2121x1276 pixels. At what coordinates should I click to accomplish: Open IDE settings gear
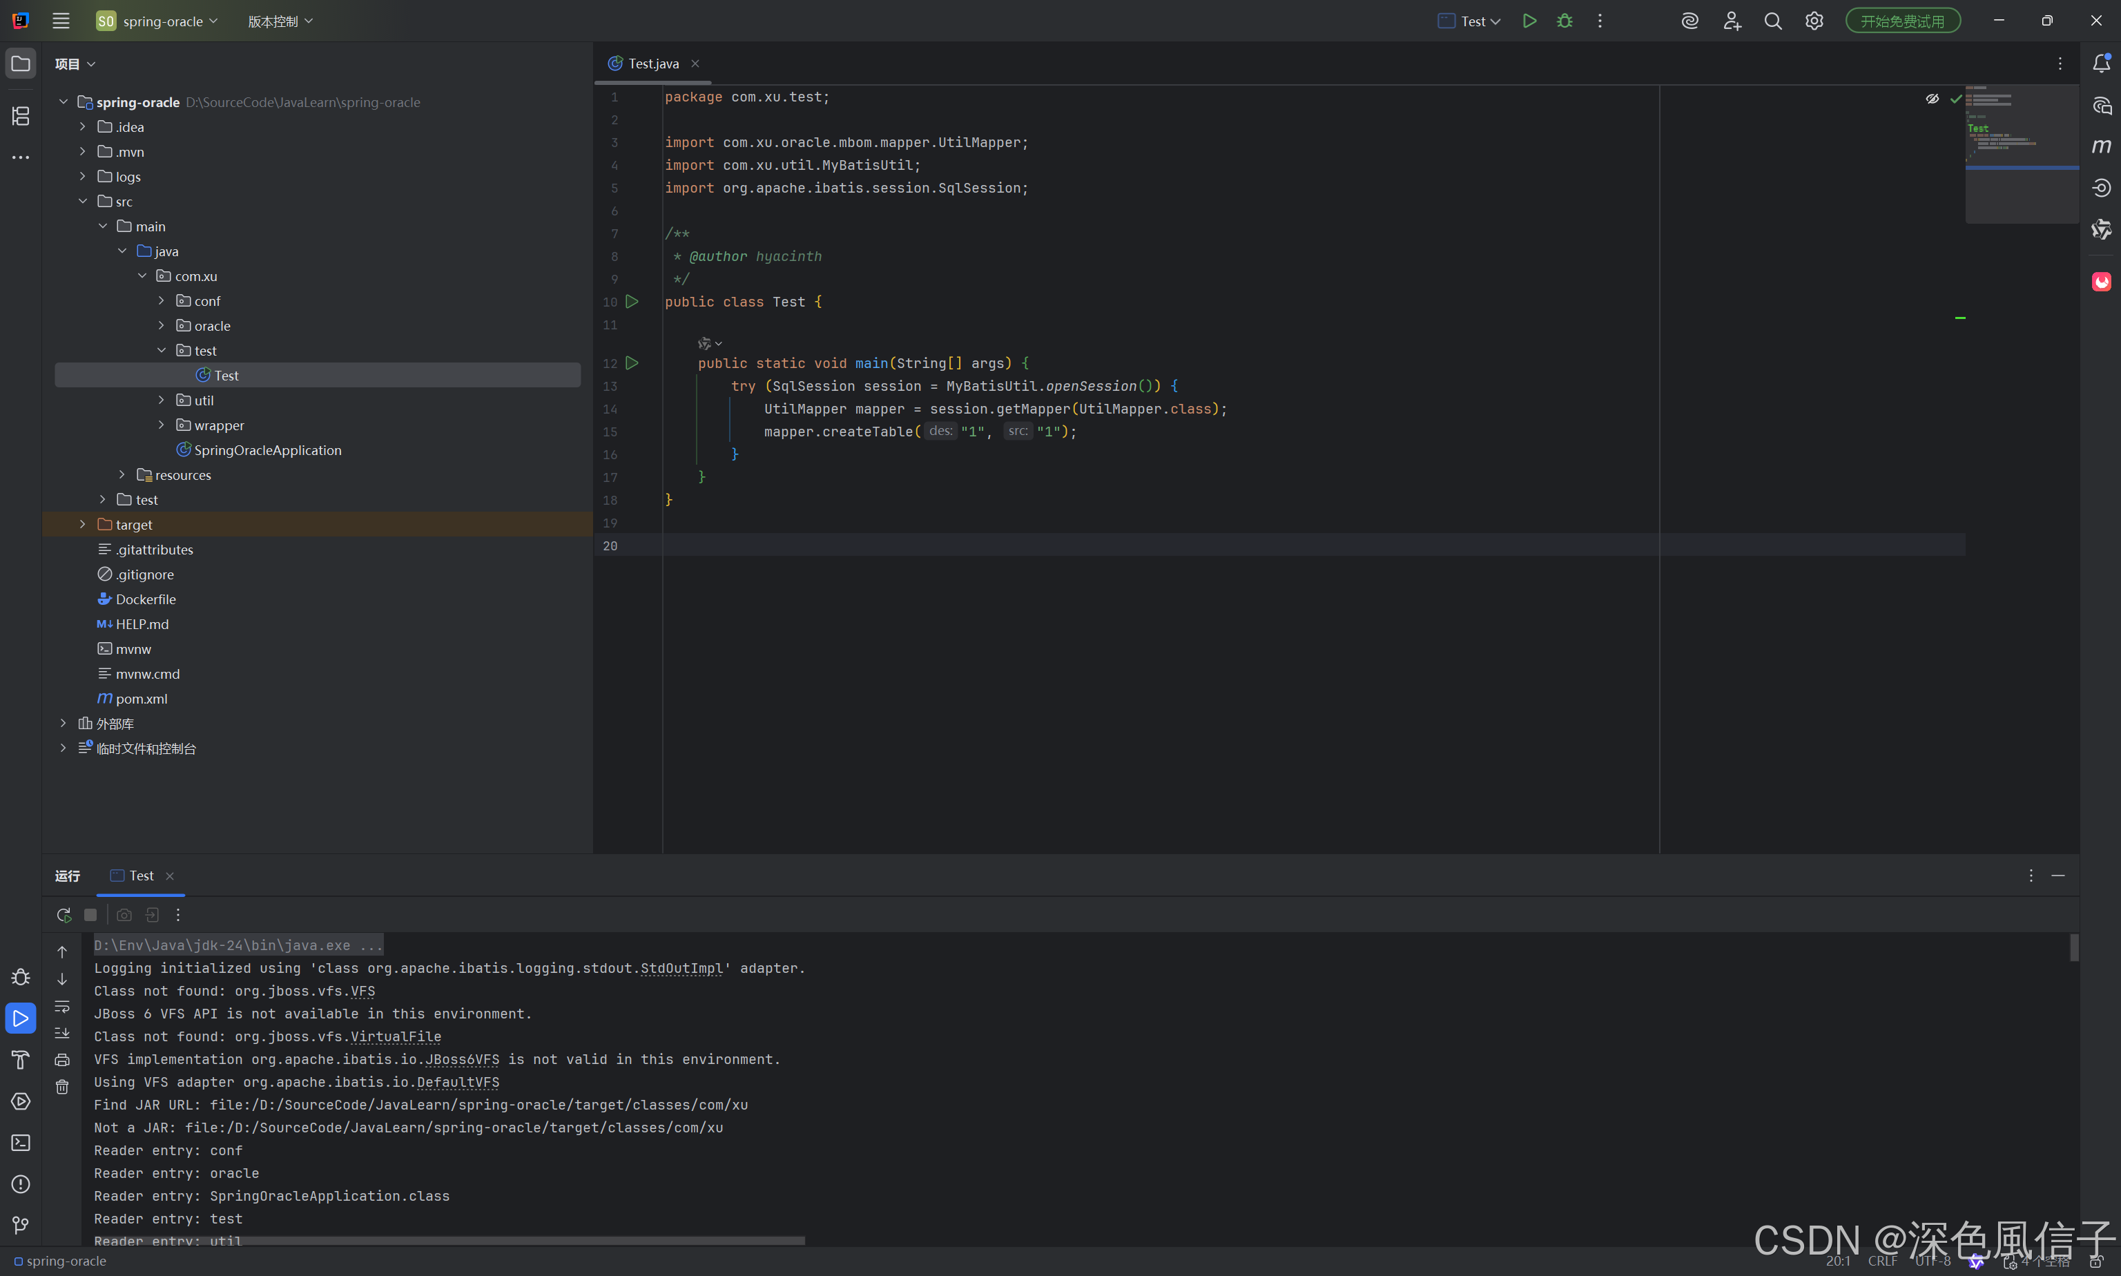tap(1814, 21)
